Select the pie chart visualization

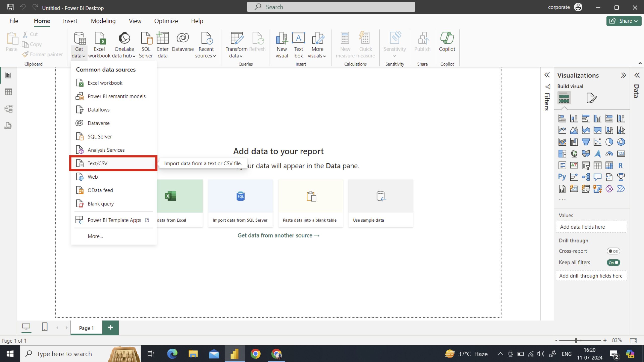[x=609, y=142]
